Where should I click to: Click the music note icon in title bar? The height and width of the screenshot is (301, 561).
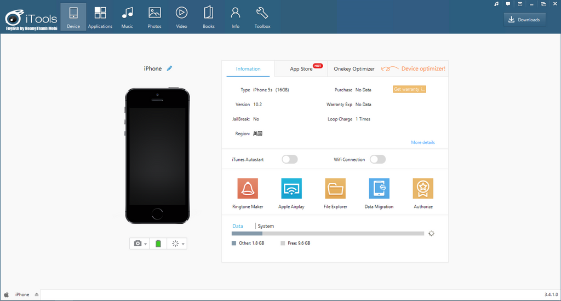(x=496, y=4)
